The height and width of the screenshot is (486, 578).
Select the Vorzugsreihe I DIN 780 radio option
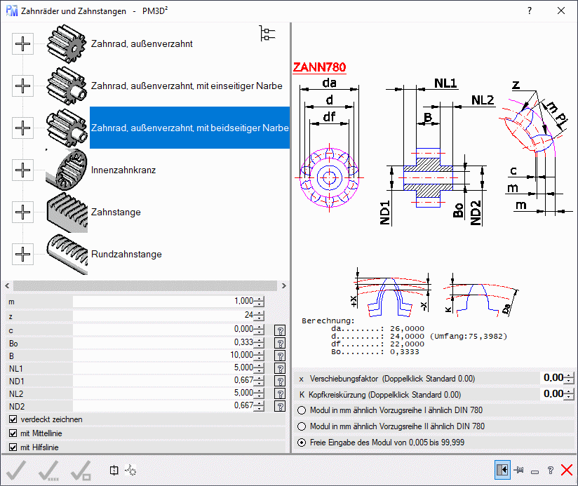pos(302,410)
